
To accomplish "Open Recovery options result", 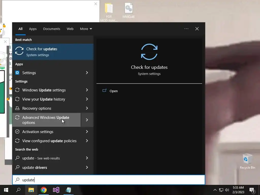I will pyautogui.click(x=47, y=108).
